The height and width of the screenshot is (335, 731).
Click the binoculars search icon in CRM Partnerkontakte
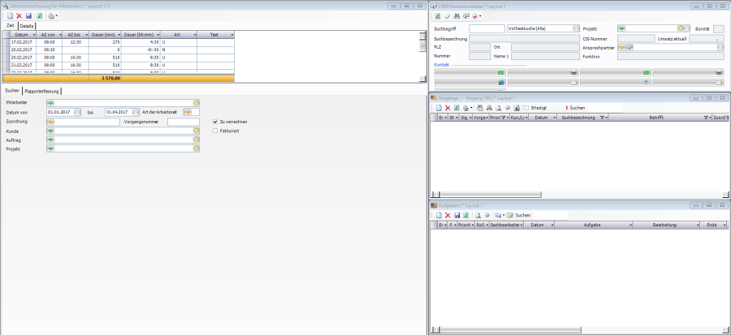[x=456, y=15]
